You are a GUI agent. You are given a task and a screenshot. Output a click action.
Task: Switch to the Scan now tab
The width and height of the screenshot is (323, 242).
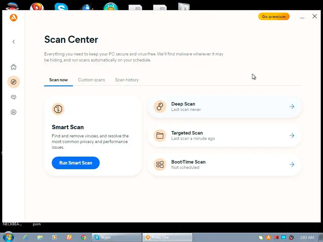(x=58, y=80)
